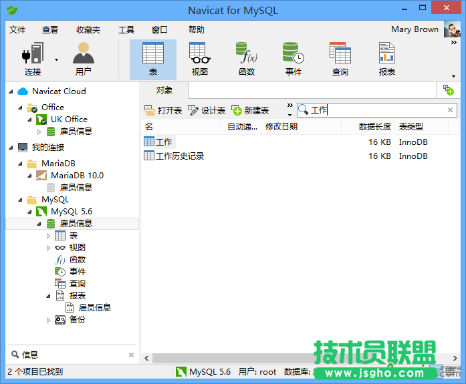Expand the 表 tree node

(x=48, y=236)
